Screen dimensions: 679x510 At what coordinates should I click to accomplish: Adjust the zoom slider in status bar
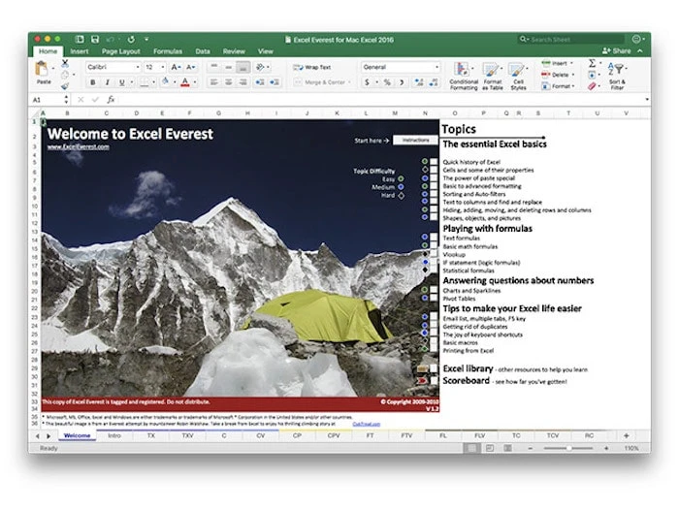click(568, 449)
